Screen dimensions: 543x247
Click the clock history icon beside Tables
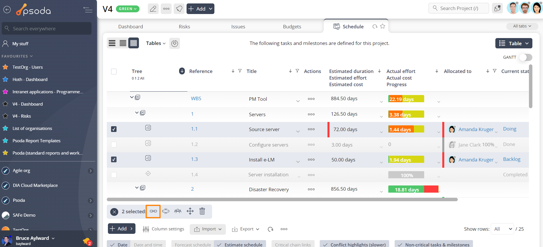174,44
